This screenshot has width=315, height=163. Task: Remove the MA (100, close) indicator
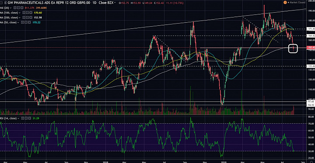[31, 13]
